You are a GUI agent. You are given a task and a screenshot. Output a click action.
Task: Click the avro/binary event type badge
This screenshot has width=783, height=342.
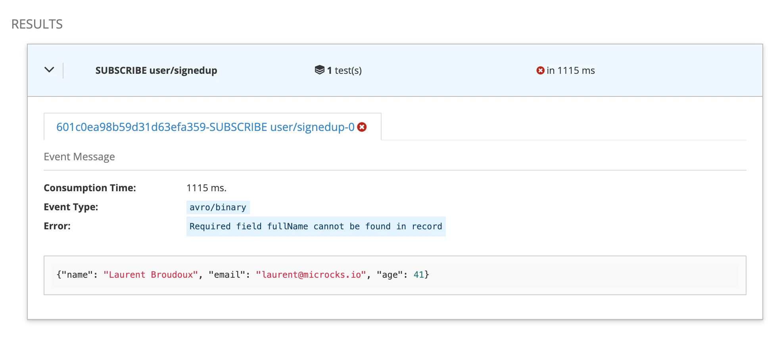218,208
